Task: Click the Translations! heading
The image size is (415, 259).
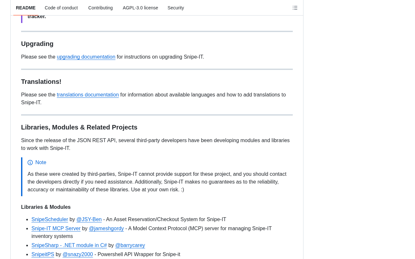Action: tap(41, 82)
